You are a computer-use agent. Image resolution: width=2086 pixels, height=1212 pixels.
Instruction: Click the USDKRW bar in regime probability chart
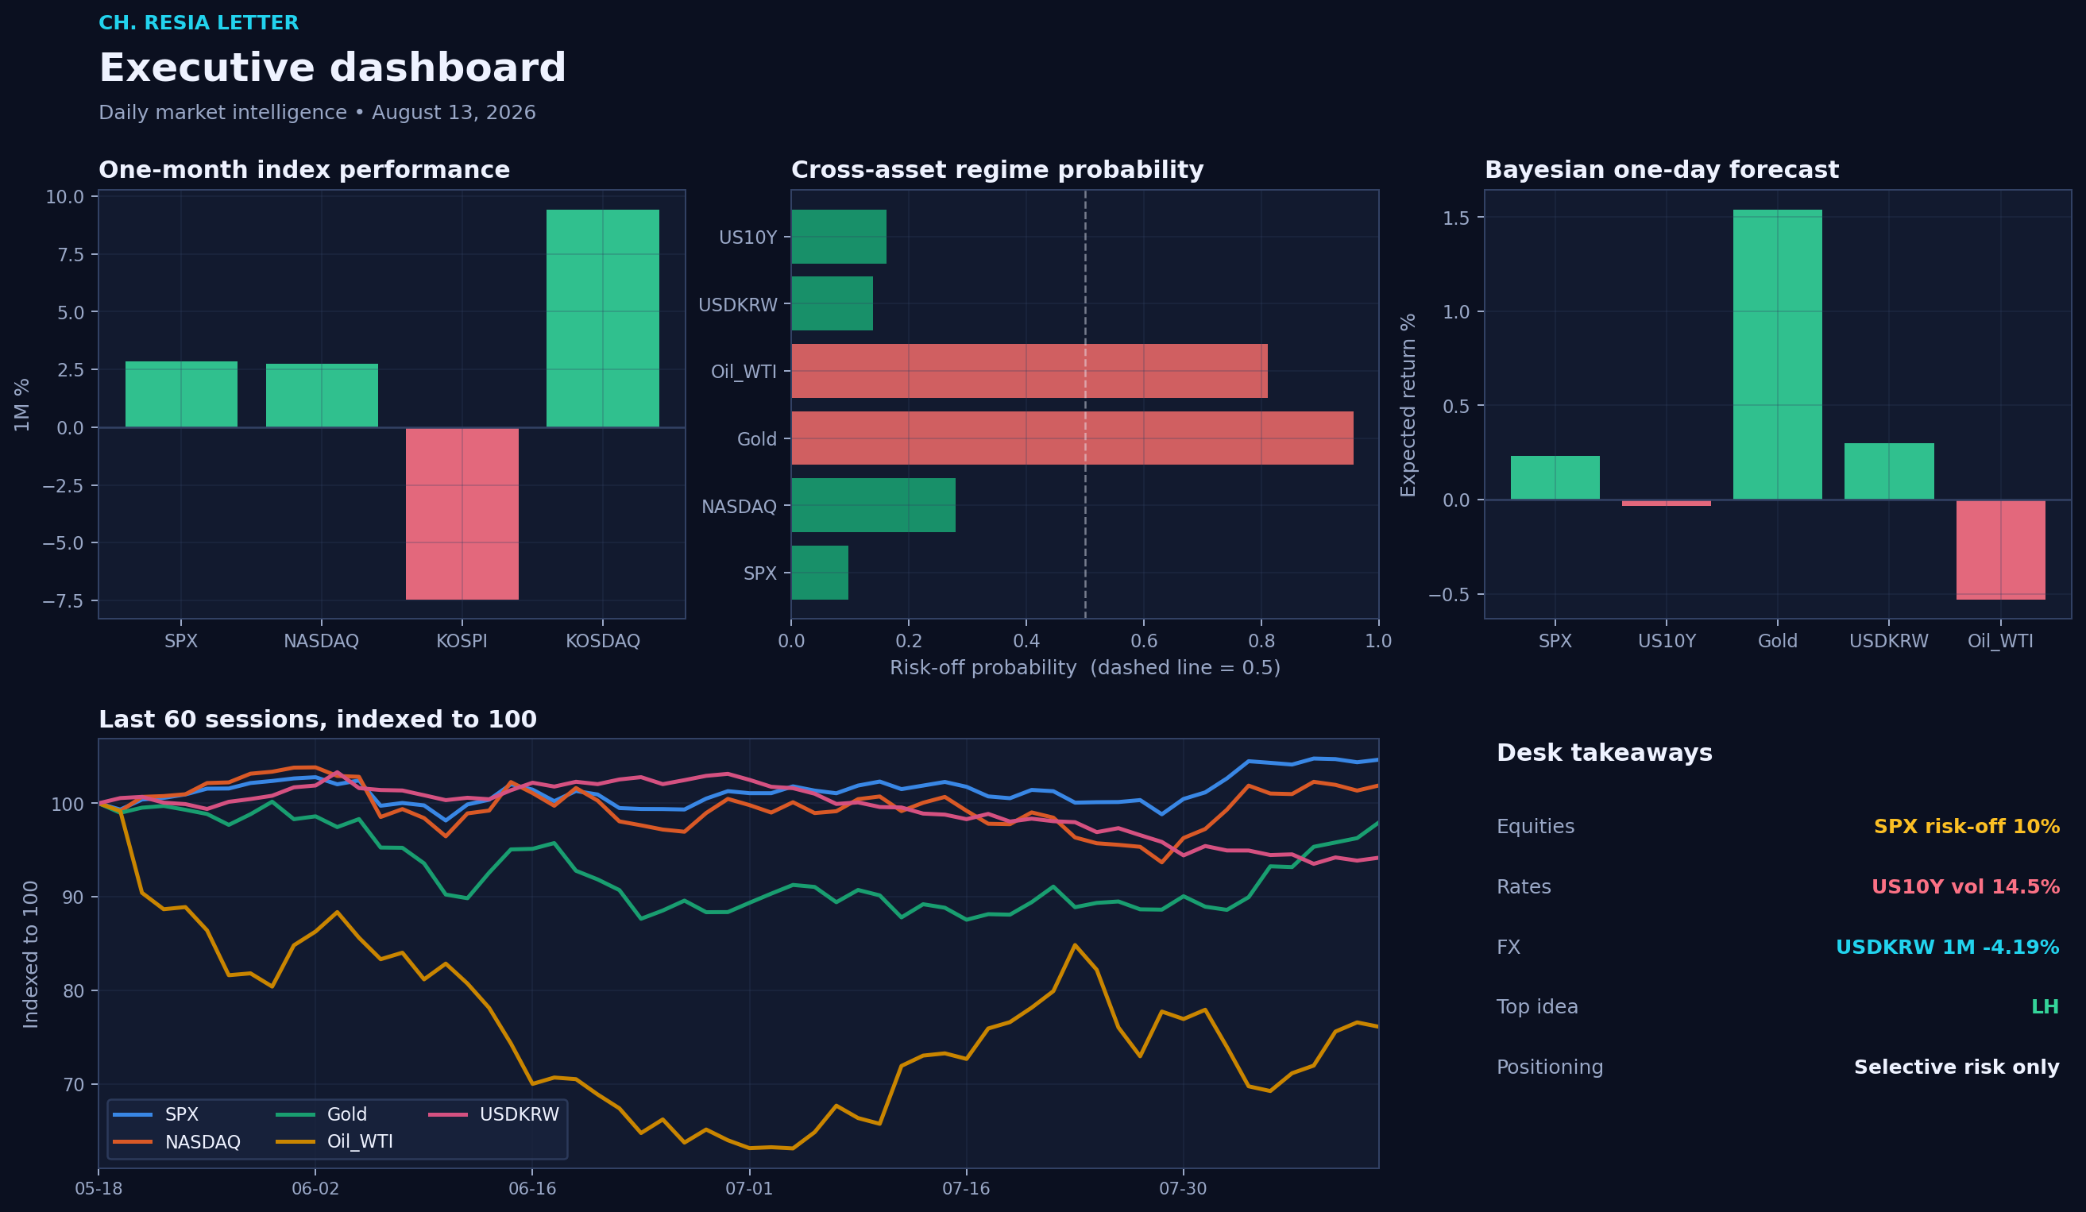[832, 304]
